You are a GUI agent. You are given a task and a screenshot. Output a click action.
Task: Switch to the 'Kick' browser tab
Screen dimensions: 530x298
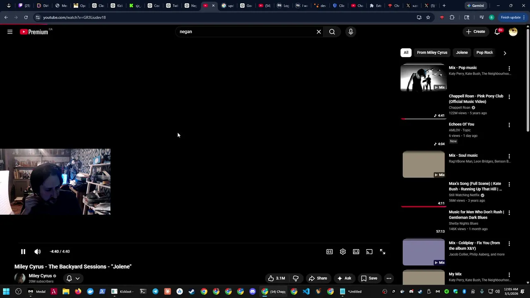(x=117, y=6)
